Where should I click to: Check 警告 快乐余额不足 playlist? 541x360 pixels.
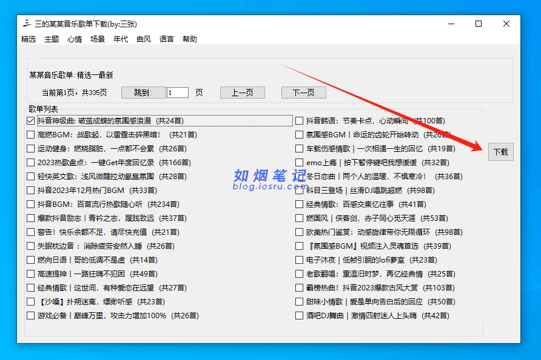31,232
